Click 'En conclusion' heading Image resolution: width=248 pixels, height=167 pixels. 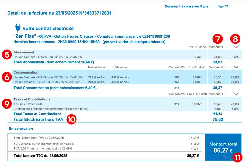pyautogui.click(x=21, y=129)
